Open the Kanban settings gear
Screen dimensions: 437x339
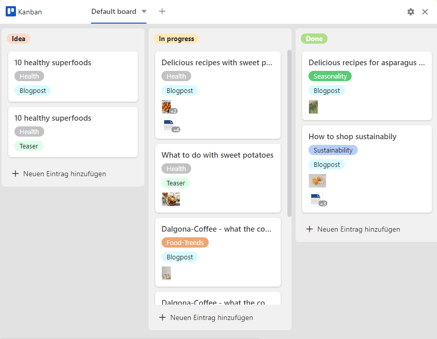click(x=411, y=12)
